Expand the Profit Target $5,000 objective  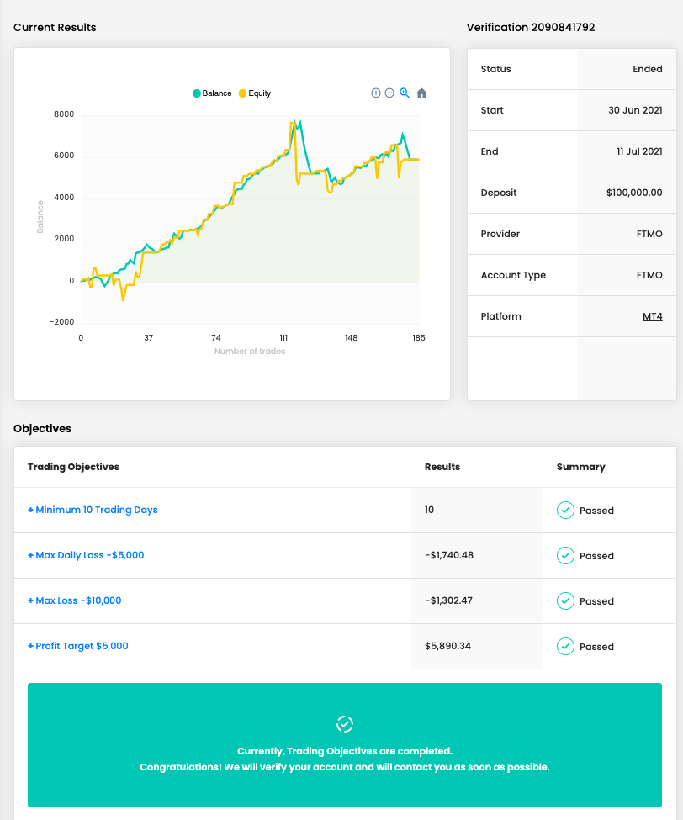coord(78,646)
